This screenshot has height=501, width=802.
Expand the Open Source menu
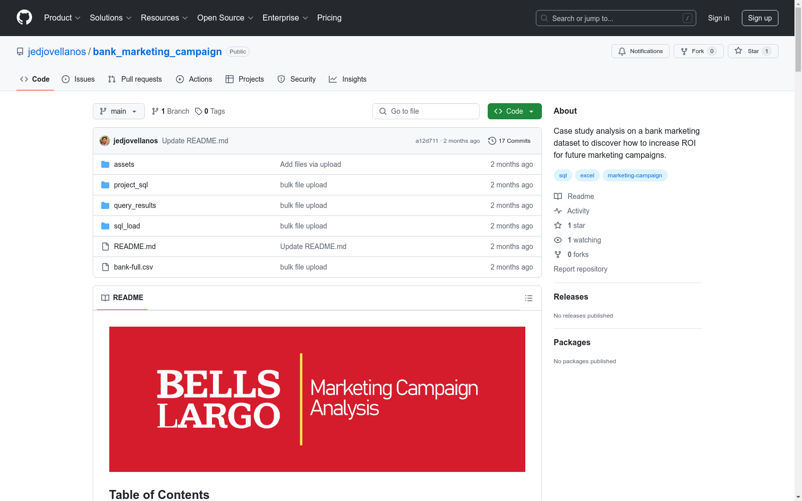[226, 18]
